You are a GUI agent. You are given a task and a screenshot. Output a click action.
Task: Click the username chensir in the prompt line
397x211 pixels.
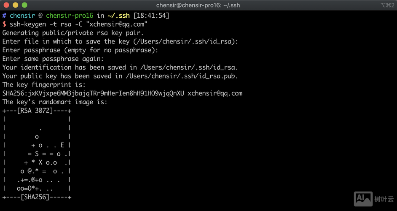point(22,16)
